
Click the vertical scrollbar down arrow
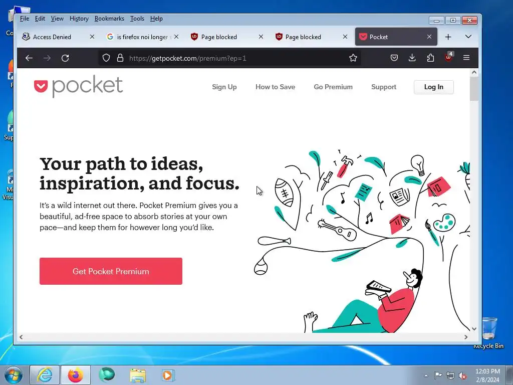point(474,329)
